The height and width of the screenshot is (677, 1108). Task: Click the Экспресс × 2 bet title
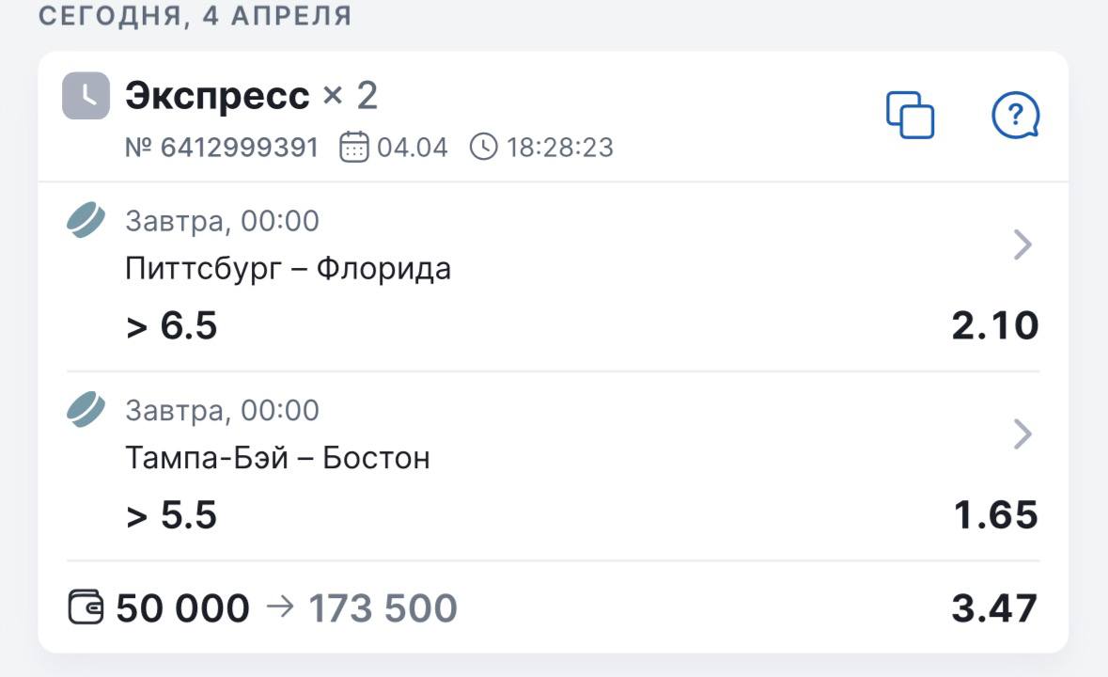[251, 96]
